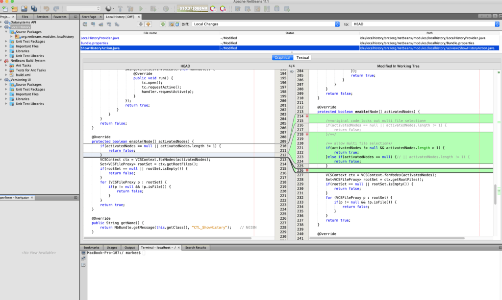
Task: Refresh the diff view with the refresh icon
Action: coord(163,23)
